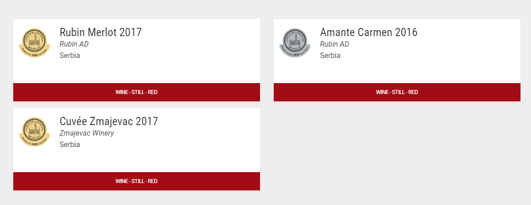Screen dimensions: 531x205
Task: Click the gold medal on Rubin Merlot 2017
Action: pyautogui.click(x=35, y=43)
